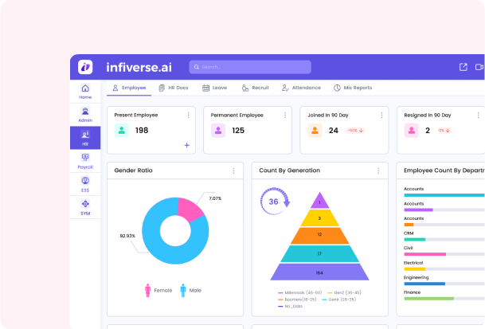Viewport: 485px width, 329px height.
Task: Open the SYM sidebar icon
Action: pyautogui.click(x=85, y=207)
